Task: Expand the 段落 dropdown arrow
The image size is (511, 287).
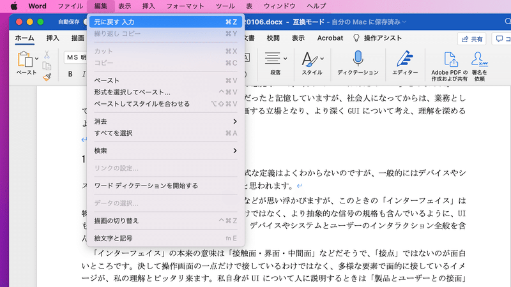Action: click(285, 59)
